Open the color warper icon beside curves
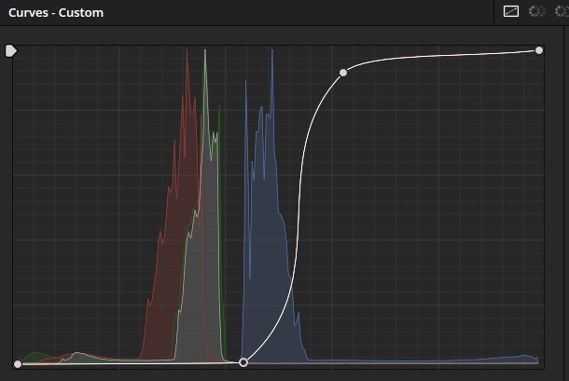Image resolution: width=569 pixels, height=381 pixels. (x=536, y=11)
